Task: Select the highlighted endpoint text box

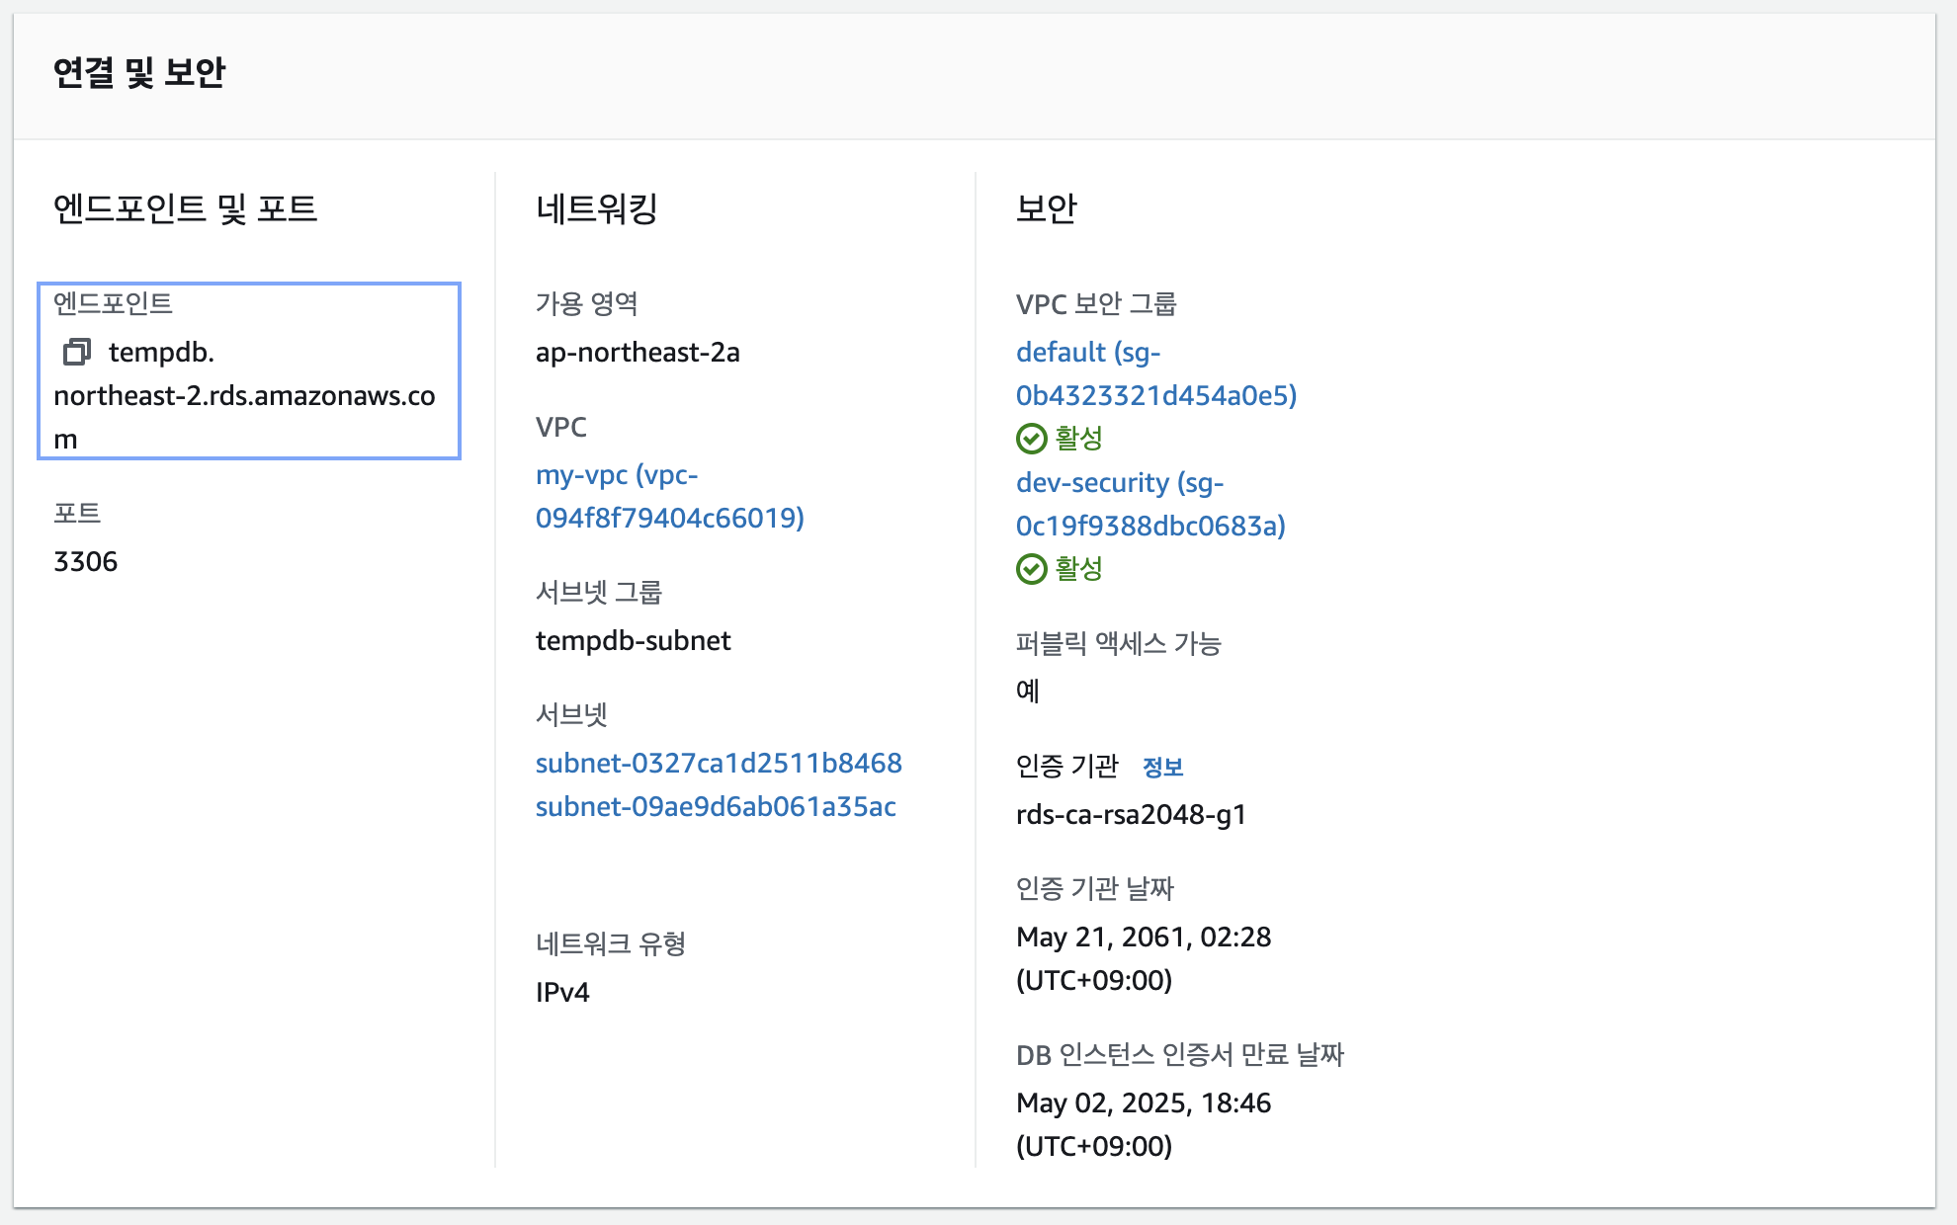Action: point(247,372)
